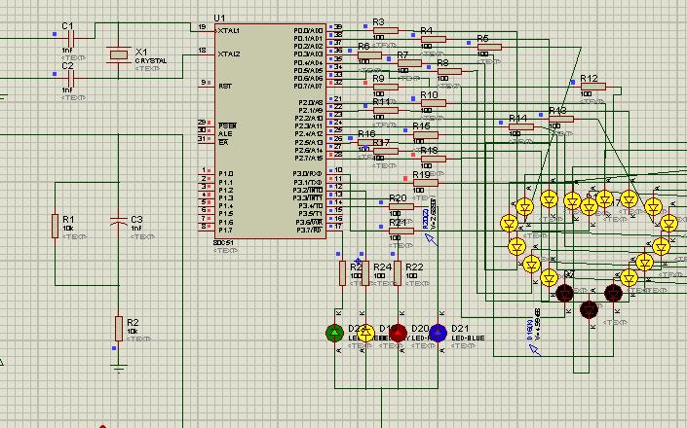Viewport: 687px width, 428px height.
Task: Select resistor R4
Action: 434,39
